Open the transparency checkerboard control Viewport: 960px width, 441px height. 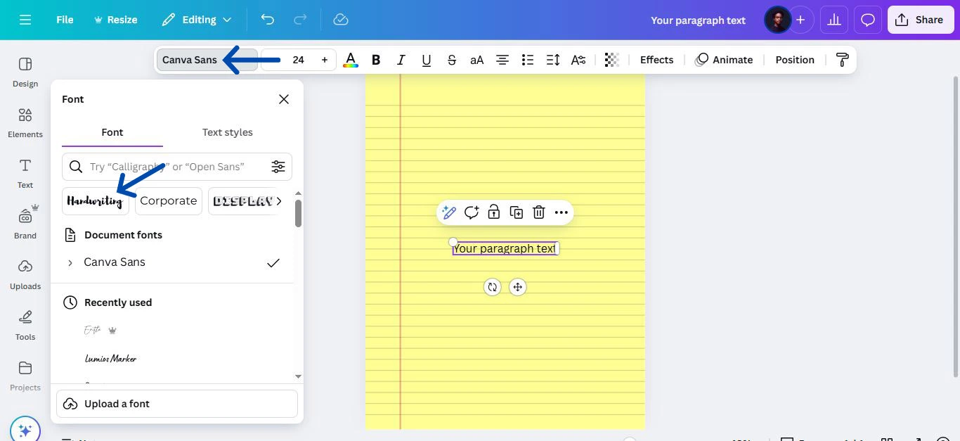[x=611, y=60]
